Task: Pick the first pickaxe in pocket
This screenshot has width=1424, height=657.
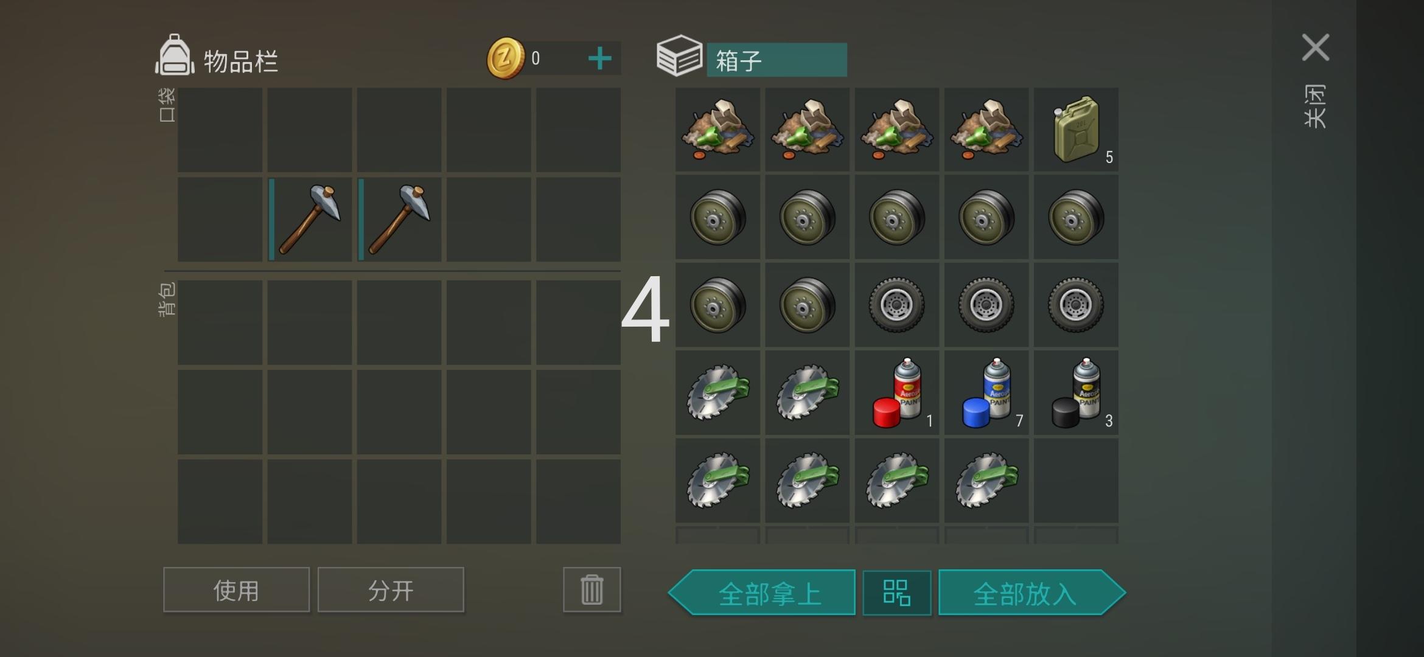Action: pyautogui.click(x=310, y=220)
